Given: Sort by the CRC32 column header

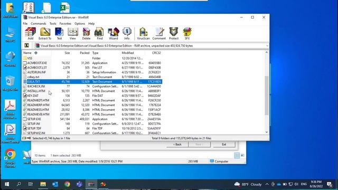Looking at the screenshot, I should coord(156,53).
